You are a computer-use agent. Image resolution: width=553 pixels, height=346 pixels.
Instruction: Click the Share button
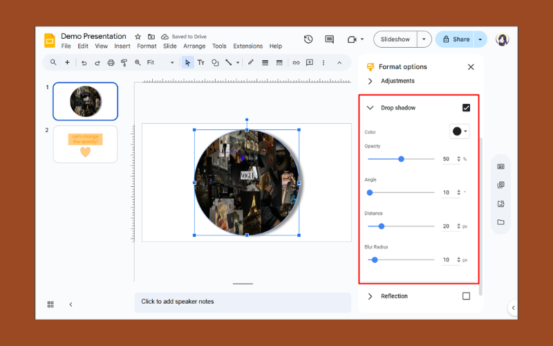pos(456,39)
